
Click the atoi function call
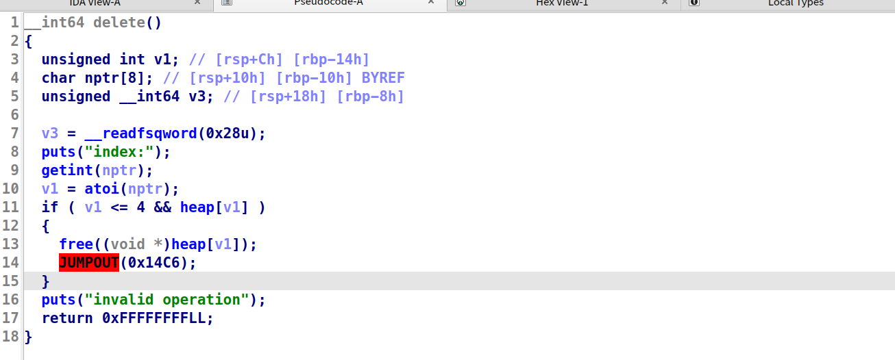pos(101,189)
